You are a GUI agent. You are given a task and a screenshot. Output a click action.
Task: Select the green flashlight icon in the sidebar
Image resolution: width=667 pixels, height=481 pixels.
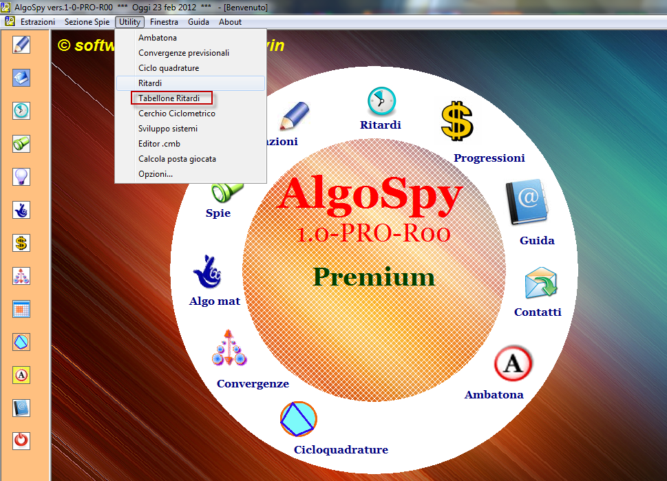coord(21,144)
